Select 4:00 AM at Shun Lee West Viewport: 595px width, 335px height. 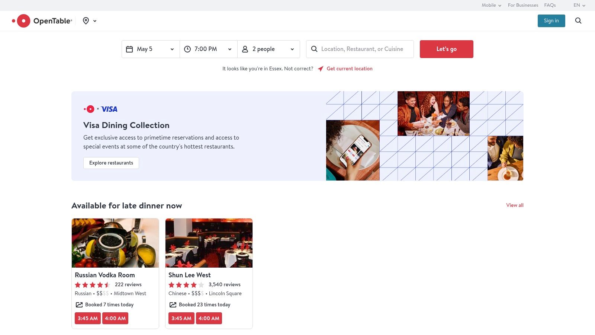tap(209, 318)
